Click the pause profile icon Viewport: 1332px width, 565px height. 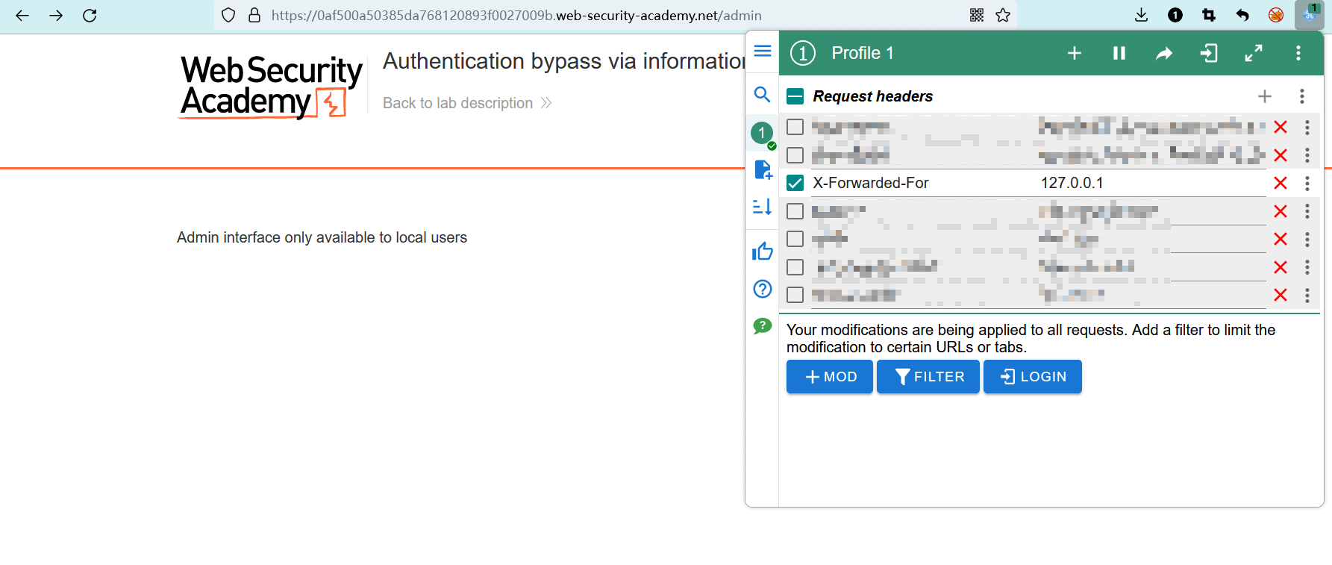pos(1119,53)
